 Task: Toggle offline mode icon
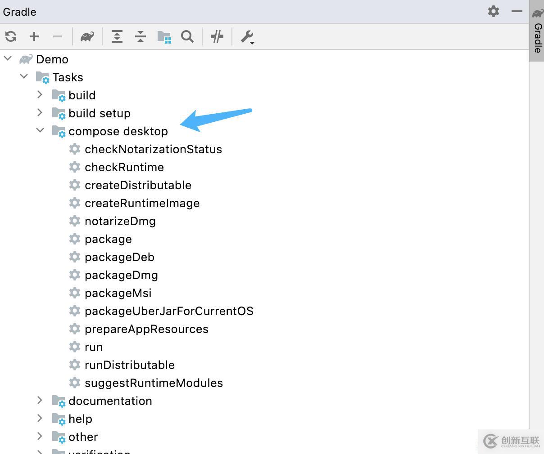217,36
